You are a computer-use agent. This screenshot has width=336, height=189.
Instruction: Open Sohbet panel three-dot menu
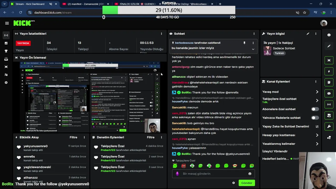pos(254,34)
